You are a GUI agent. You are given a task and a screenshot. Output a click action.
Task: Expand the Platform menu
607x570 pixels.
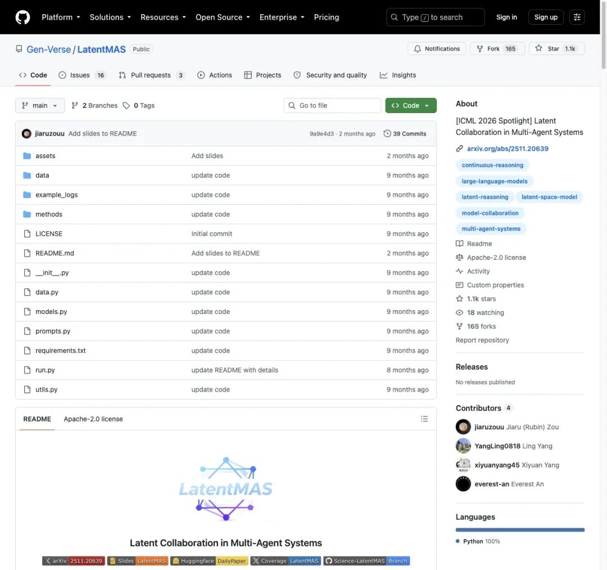(61, 17)
